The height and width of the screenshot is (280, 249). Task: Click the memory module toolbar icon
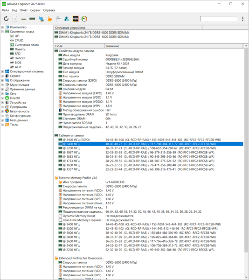pyautogui.click(x=32, y=19)
